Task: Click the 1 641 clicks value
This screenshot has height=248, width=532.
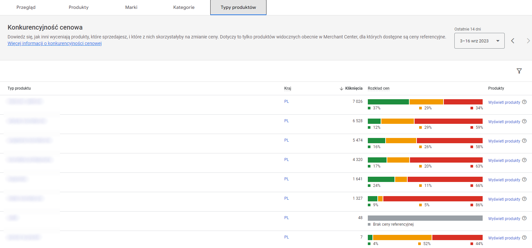Action: click(358, 179)
